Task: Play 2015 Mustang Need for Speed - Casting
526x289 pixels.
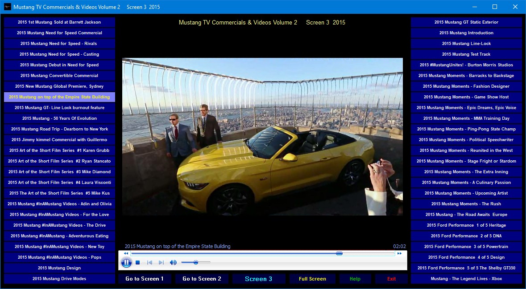Action: point(59,54)
